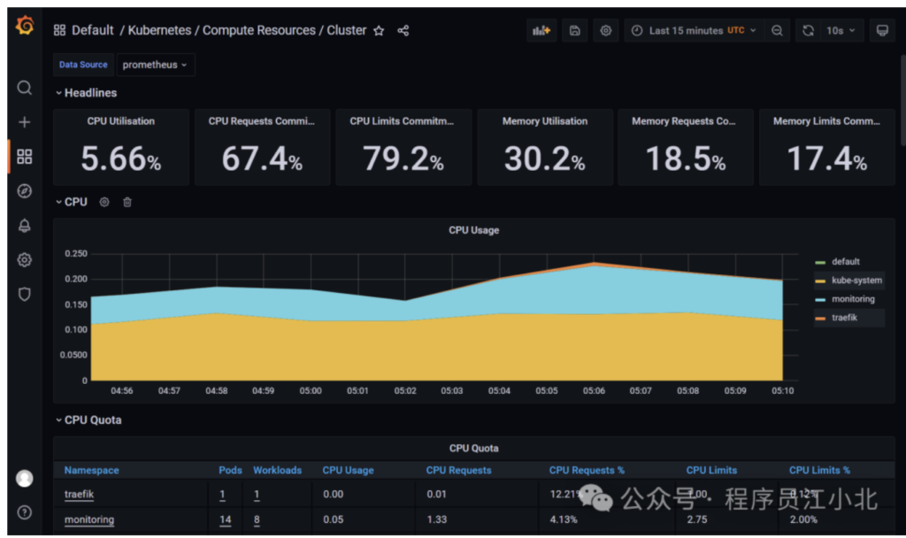Open the search icon in sidebar
Screen dimensions: 906x538
[25, 88]
